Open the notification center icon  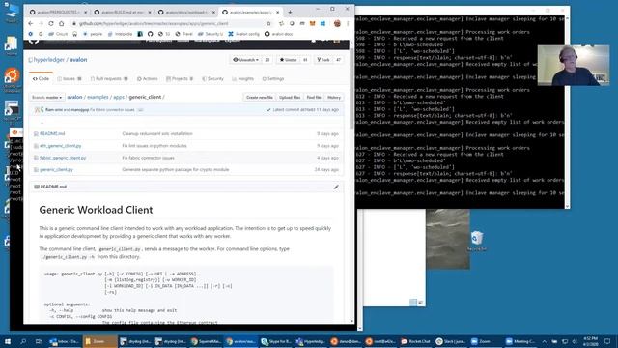coord(607,341)
